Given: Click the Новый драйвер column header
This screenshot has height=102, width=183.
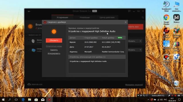Looking at the screenshot, I should pyautogui.click(x=108, y=38).
